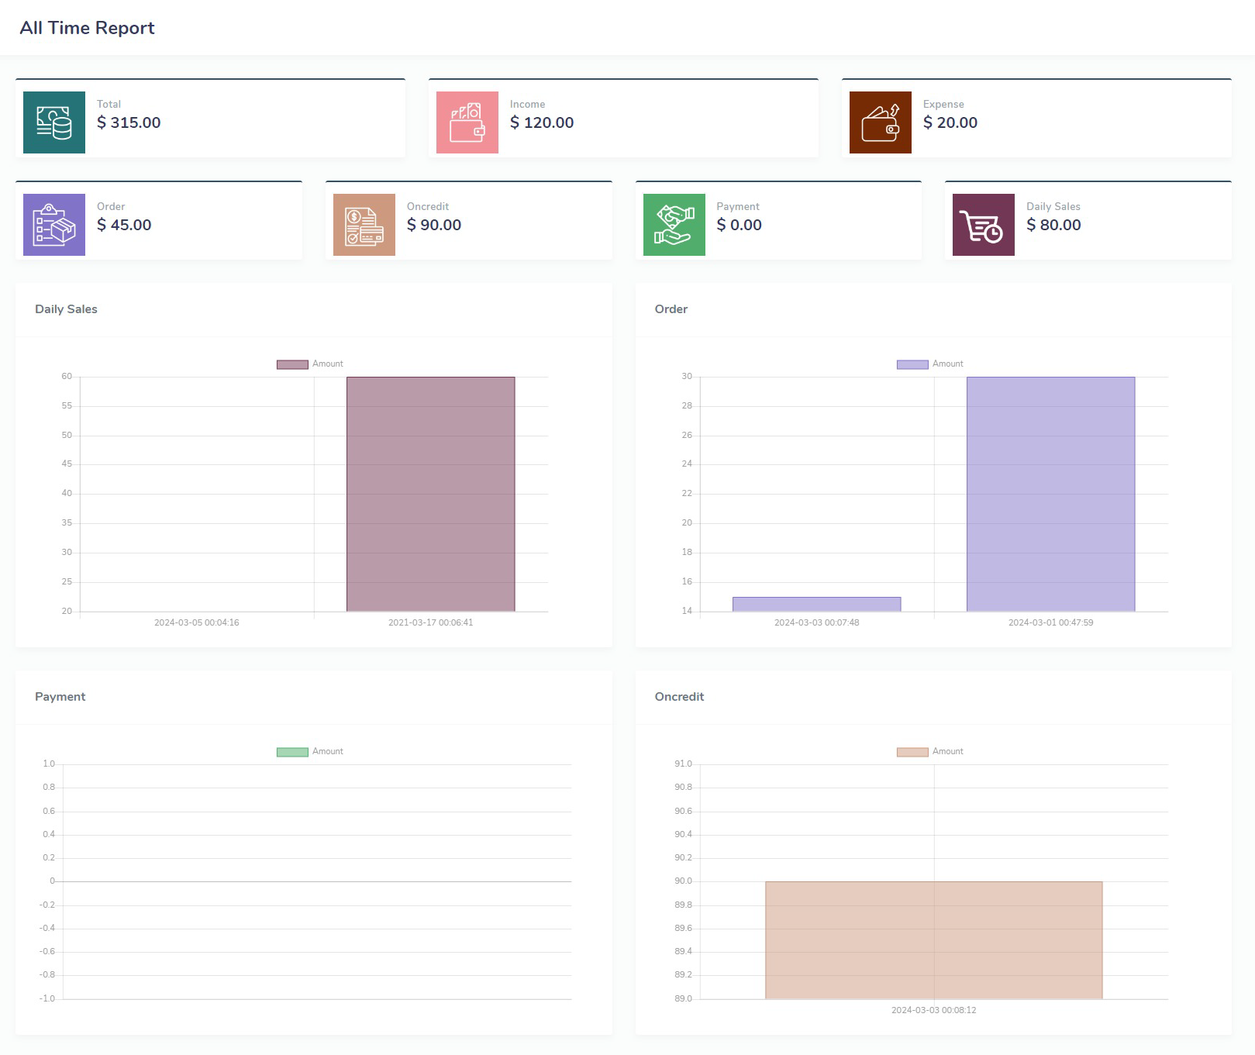Click the teal Total money icon
Viewport: 1255px width, 1055px height.
click(x=54, y=122)
